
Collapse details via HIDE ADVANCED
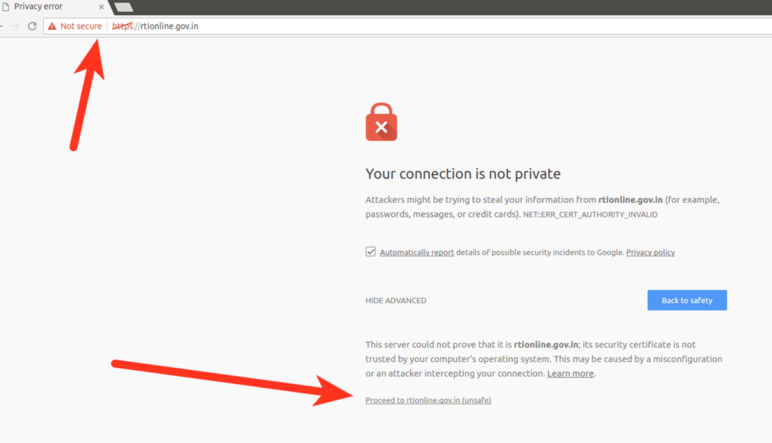tap(396, 301)
